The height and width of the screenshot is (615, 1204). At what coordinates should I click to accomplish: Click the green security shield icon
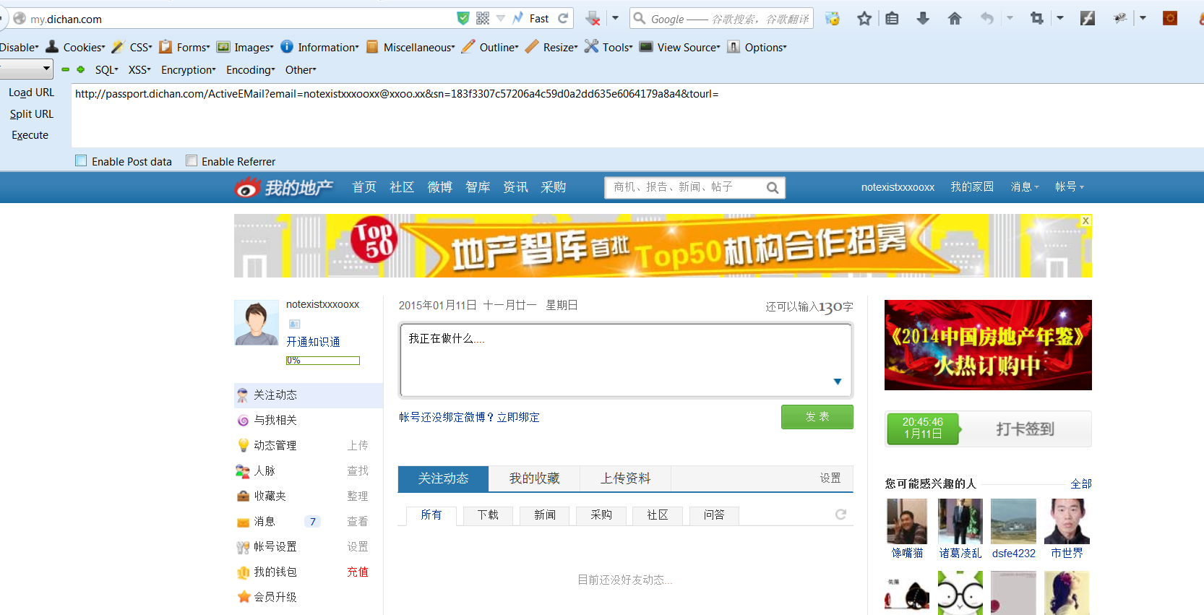(463, 18)
